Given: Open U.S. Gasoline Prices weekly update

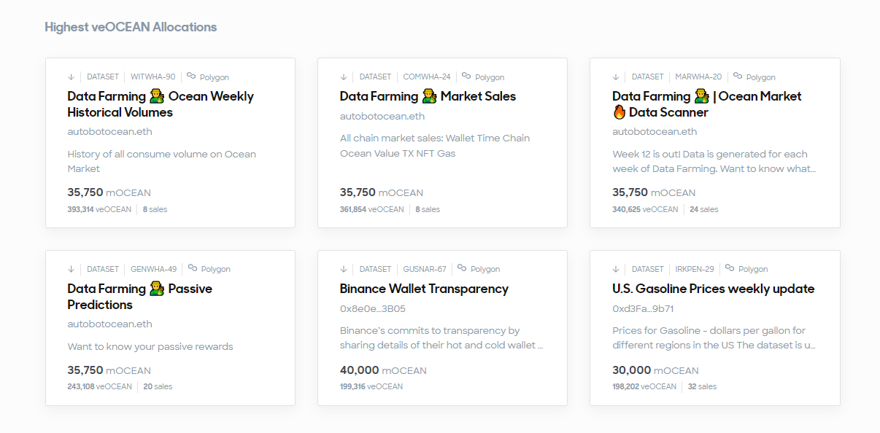Looking at the screenshot, I should pyautogui.click(x=713, y=289).
